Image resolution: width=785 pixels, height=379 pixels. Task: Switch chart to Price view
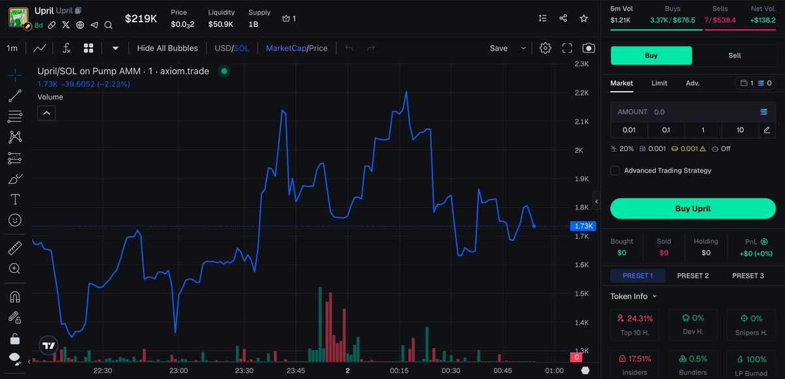[x=318, y=48]
